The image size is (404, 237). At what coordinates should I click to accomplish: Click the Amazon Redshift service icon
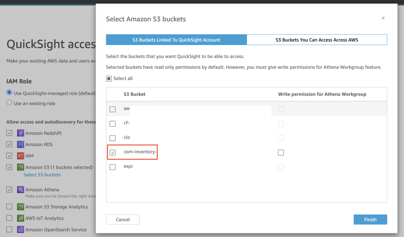coord(21,133)
